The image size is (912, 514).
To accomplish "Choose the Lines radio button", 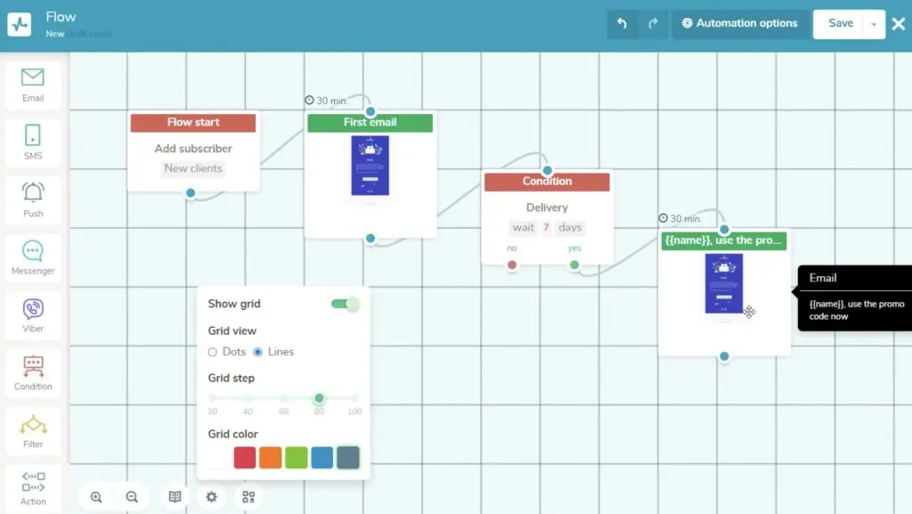I will [x=258, y=352].
